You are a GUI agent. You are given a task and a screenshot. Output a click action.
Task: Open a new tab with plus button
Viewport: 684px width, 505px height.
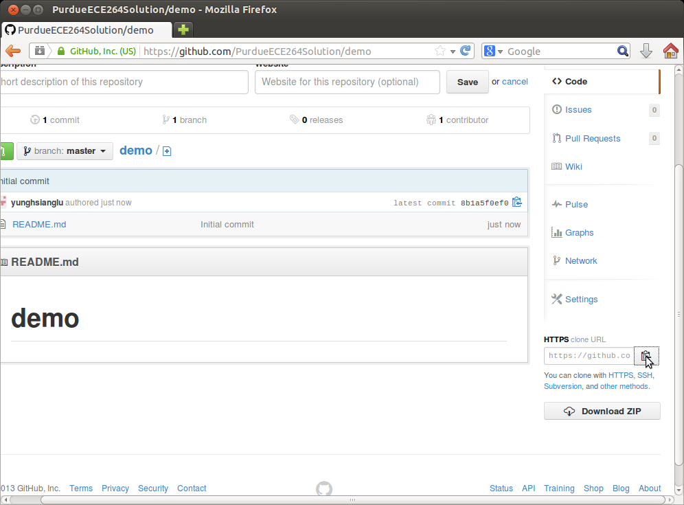tap(183, 30)
